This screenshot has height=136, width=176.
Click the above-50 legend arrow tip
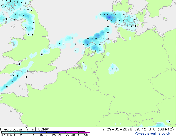(88, 132)
